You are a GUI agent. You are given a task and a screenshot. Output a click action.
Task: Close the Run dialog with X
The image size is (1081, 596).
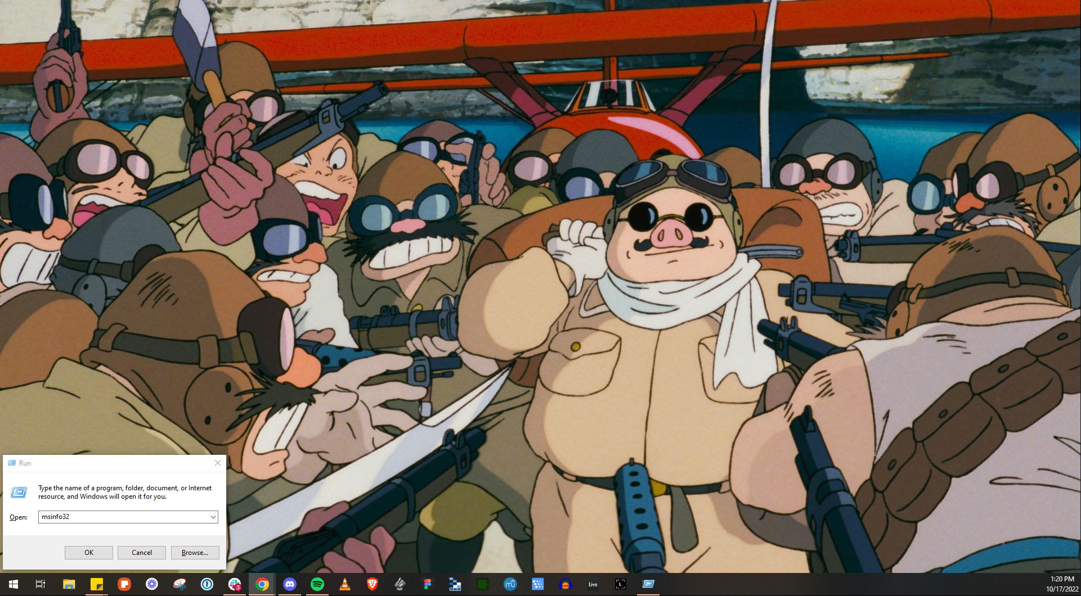coord(218,463)
